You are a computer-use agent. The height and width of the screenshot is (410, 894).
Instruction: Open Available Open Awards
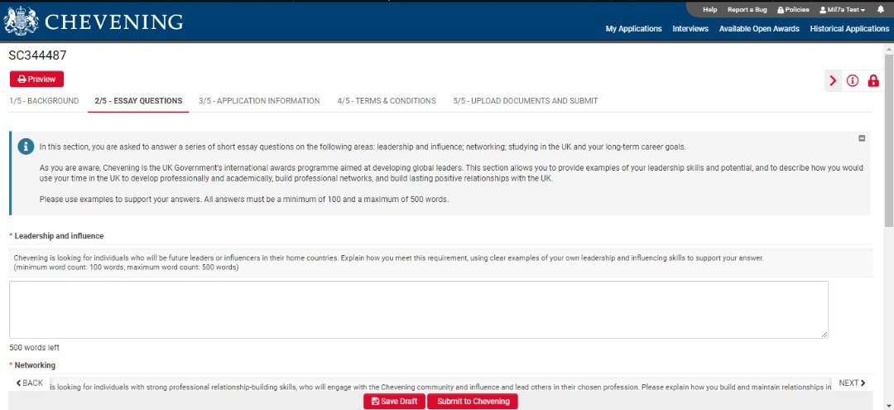pyautogui.click(x=759, y=28)
